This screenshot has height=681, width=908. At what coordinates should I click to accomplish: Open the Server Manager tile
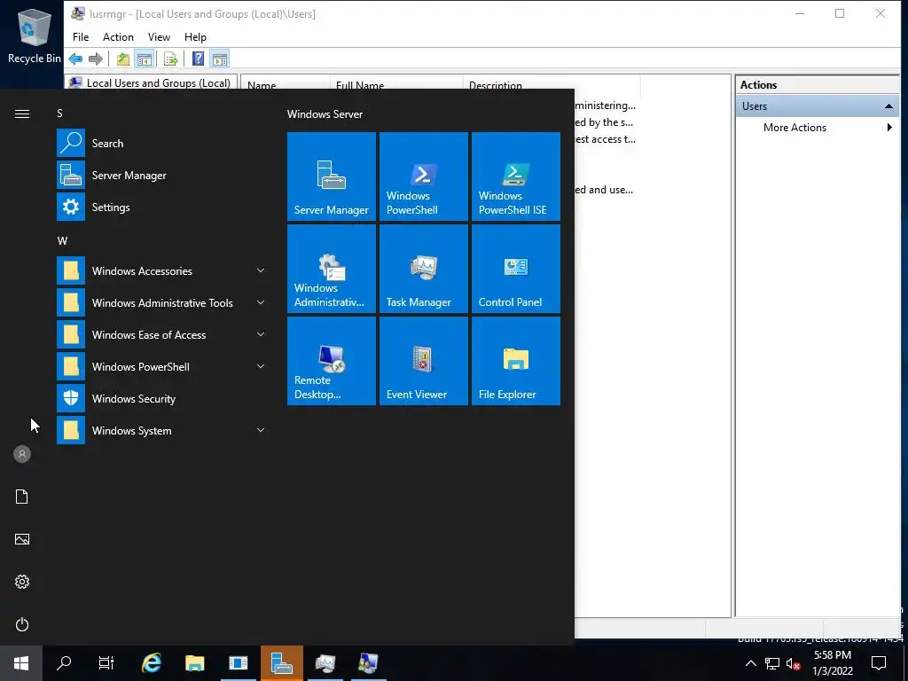click(332, 176)
